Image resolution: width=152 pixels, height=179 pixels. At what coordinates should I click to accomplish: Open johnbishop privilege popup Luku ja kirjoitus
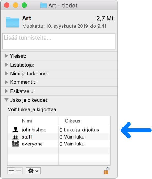click(79, 130)
